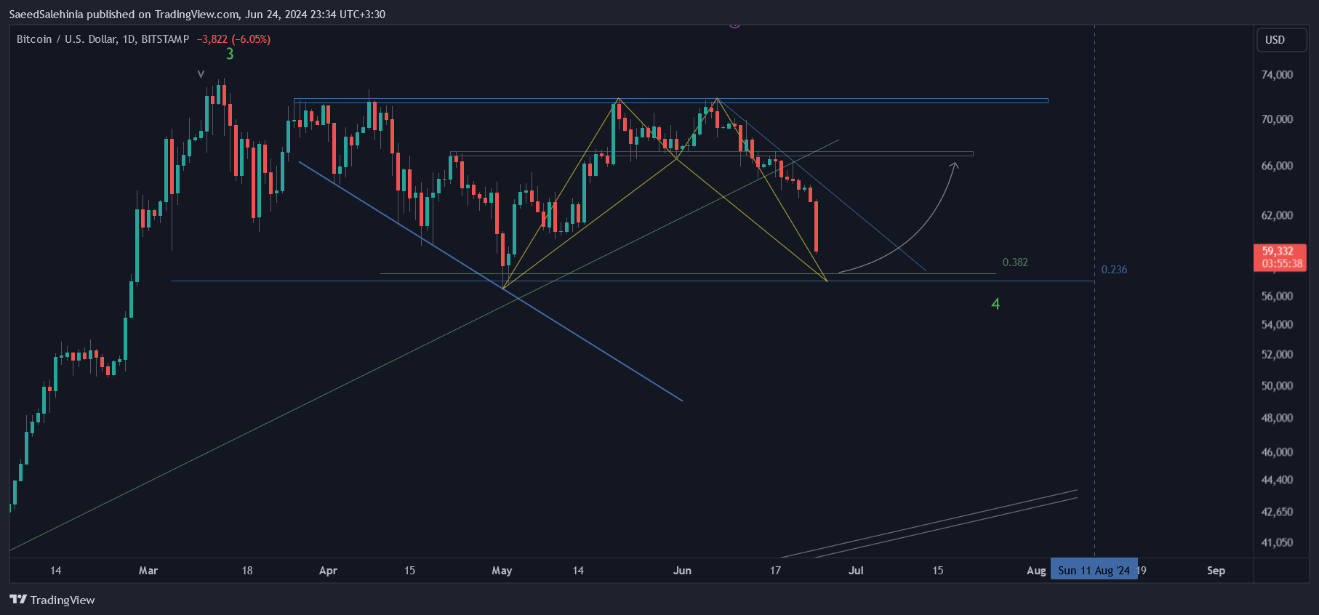The image size is (1319, 615).
Task: Click the May label on time axis
Action: point(502,571)
